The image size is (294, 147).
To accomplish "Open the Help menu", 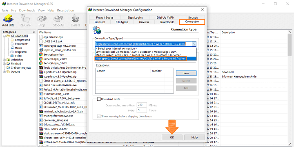I will pos(51,10).
